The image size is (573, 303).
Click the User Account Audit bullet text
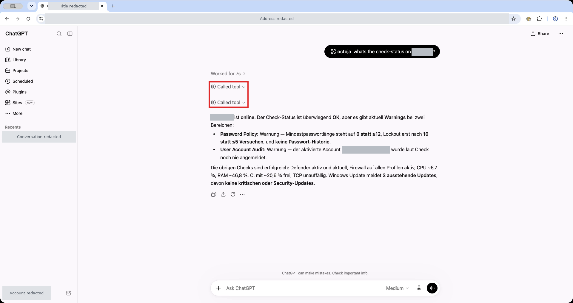324,153
